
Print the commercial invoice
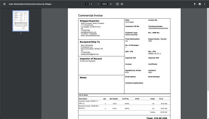200,4
